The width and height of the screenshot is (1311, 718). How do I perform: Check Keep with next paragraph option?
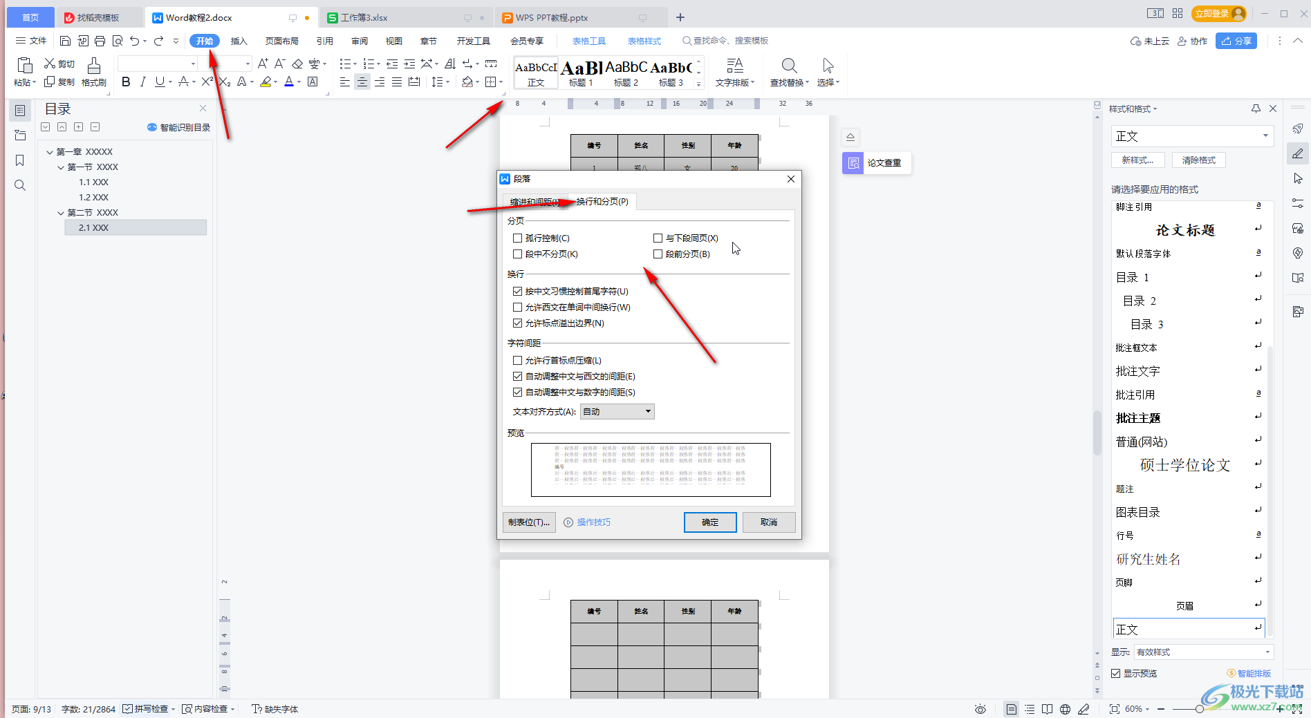[x=658, y=238]
